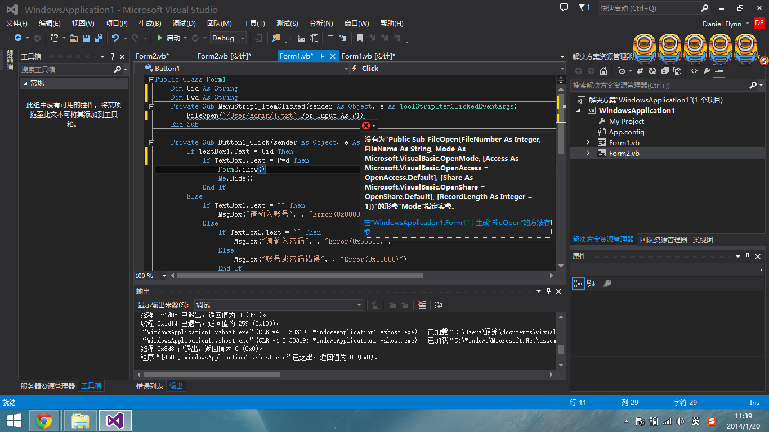The height and width of the screenshot is (432, 769).
Task: Switch to the Form2.vb* editor tab
Action: [x=152, y=56]
